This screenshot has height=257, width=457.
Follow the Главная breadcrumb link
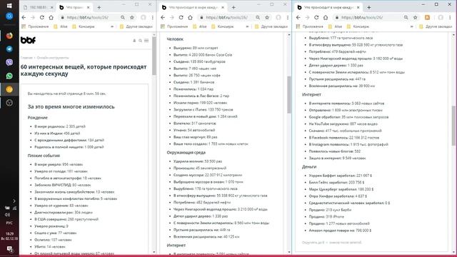tap(26, 58)
